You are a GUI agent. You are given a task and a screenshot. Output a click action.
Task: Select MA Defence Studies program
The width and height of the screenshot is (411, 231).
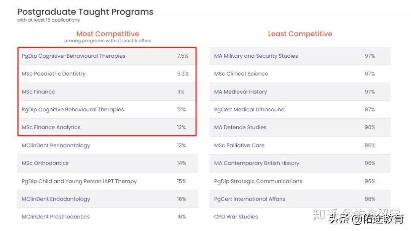[x=240, y=127]
